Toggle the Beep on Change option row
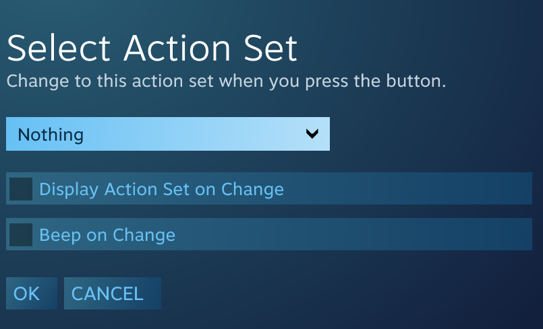The height and width of the screenshot is (329, 543). (268, 235)
